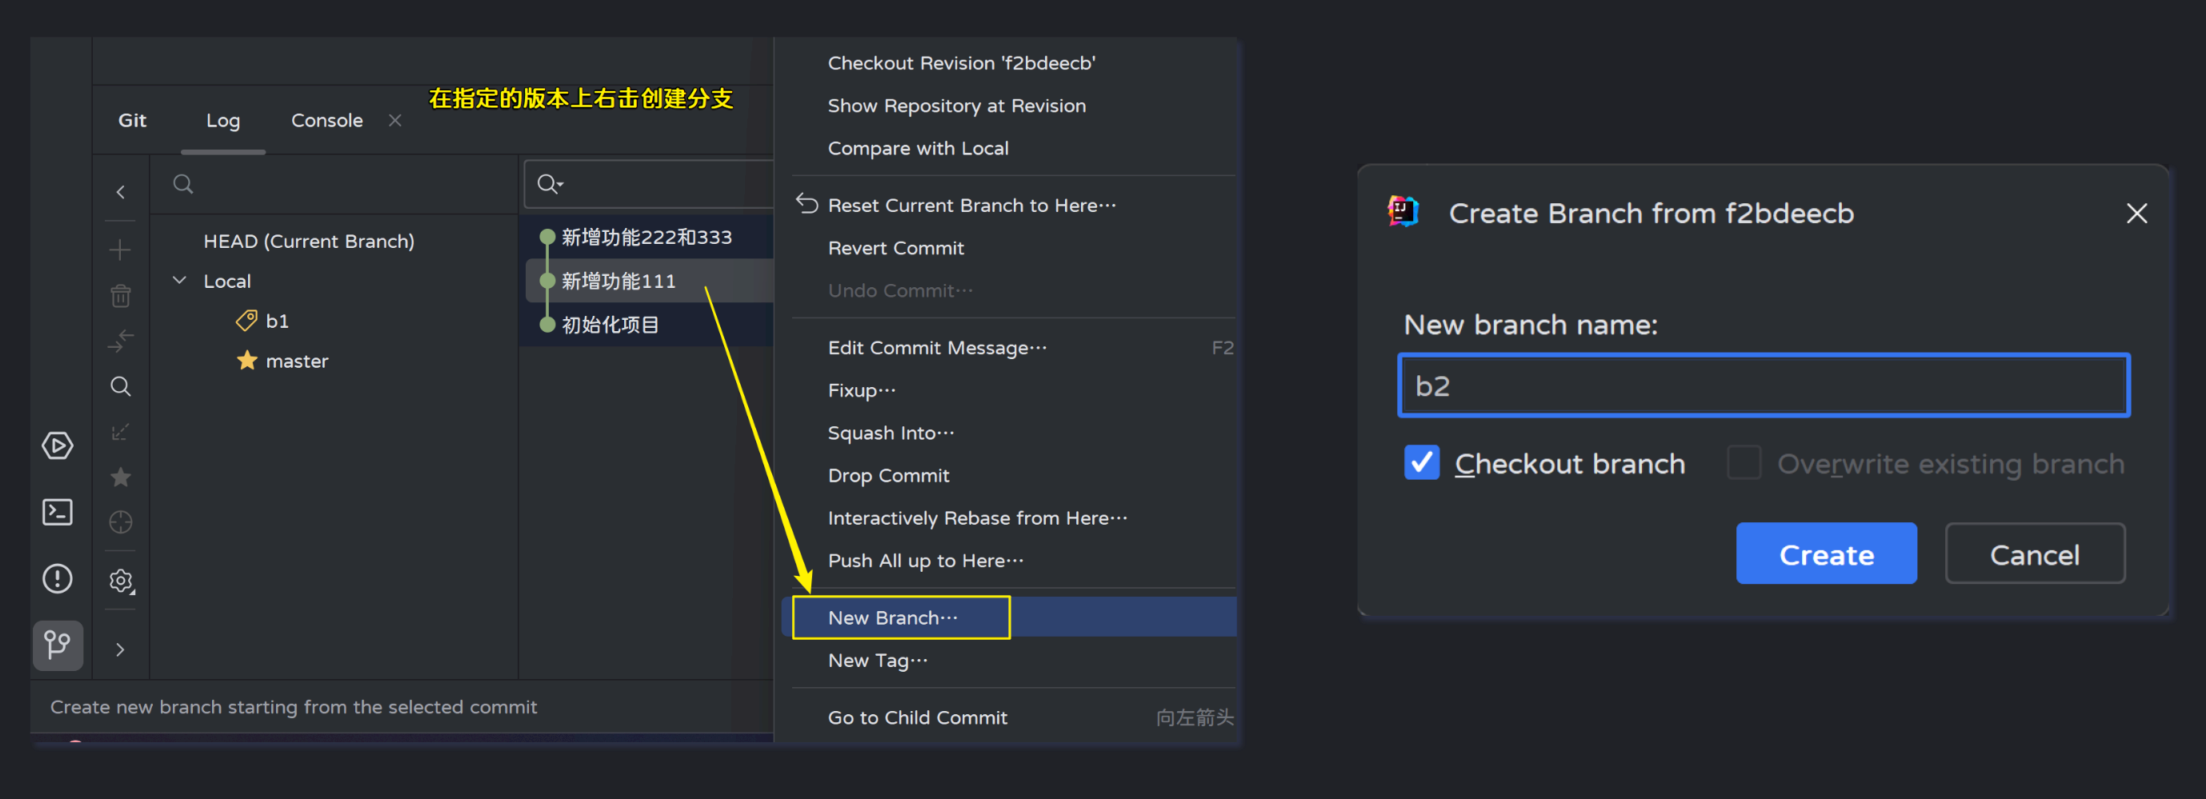The width and height of the screenshot is (2206, 799).
Task: Click the branches settings gear icon
Action: [x=121, y=581]
